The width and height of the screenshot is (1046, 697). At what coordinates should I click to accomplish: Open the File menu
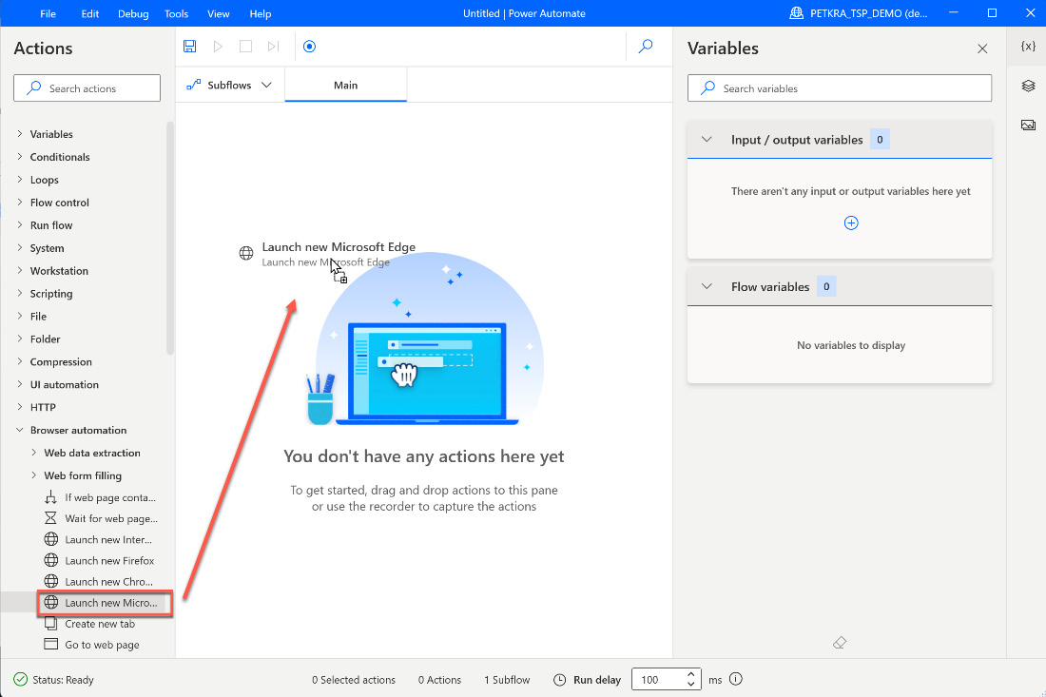point(48,13)
